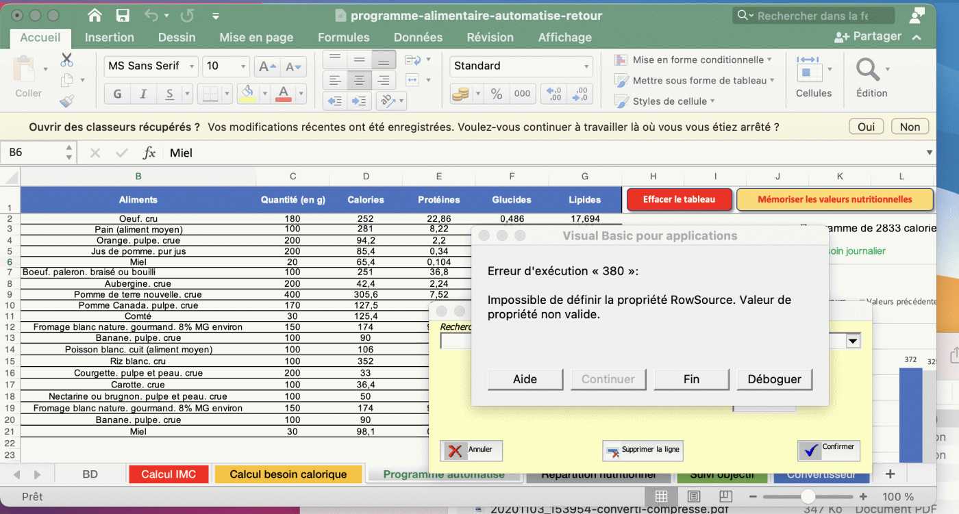The width and height of the screenshot is (959, 514).
Task: Click the increase indent icon
Action: coord(358,101)
